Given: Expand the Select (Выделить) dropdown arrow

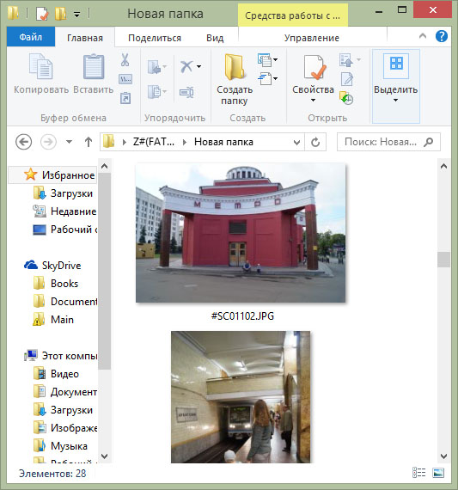Looking at the screenshot, I should tap(395, 100).
